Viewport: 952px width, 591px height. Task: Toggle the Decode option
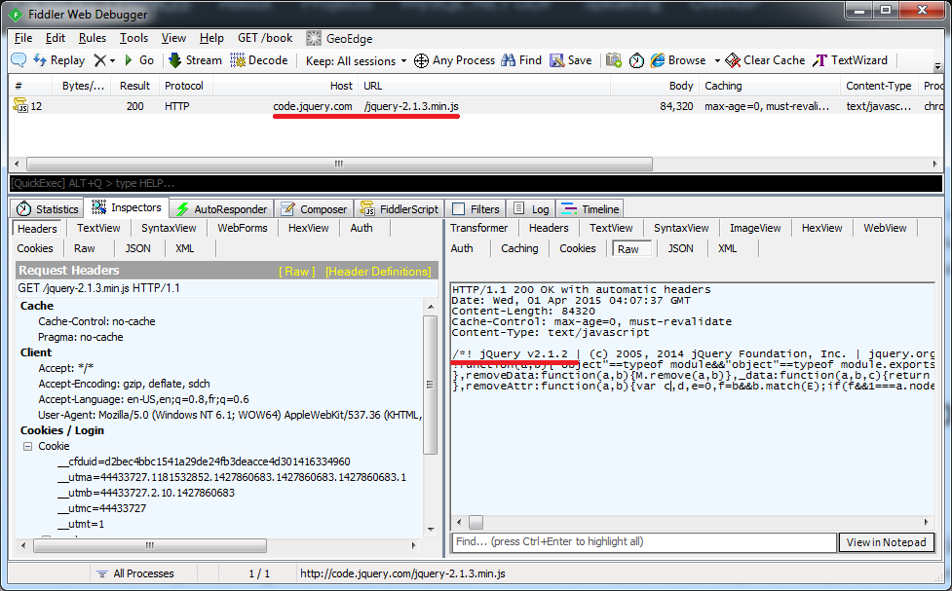point(259,60)
